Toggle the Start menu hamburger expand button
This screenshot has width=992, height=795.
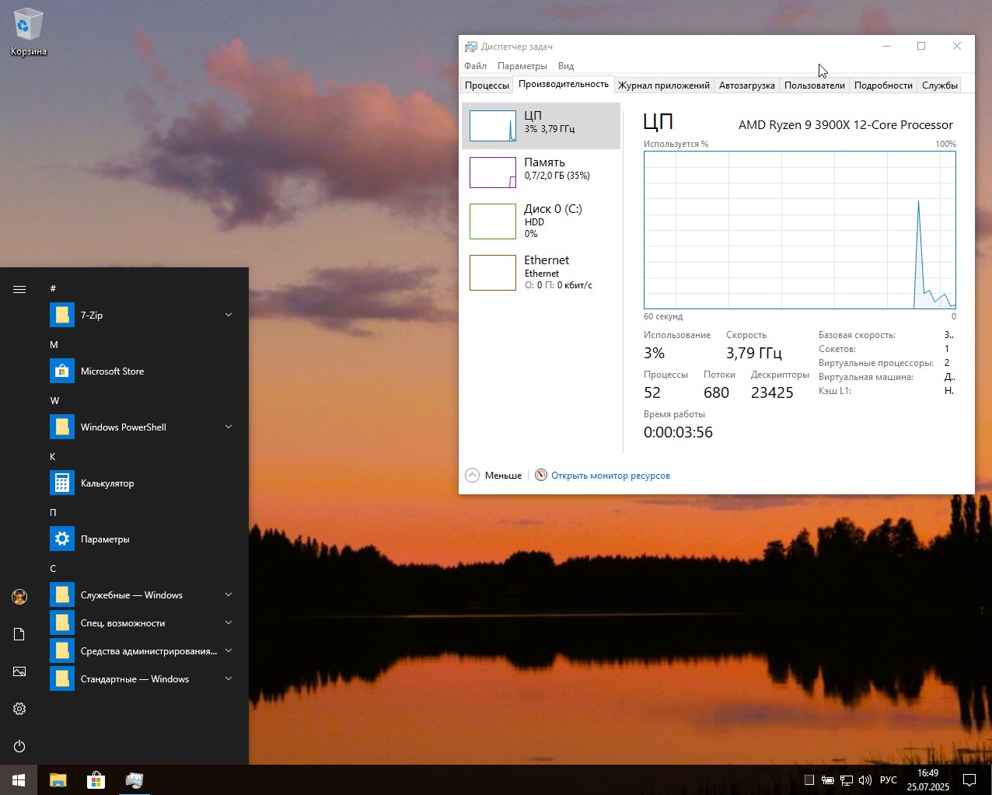(19, 289)
